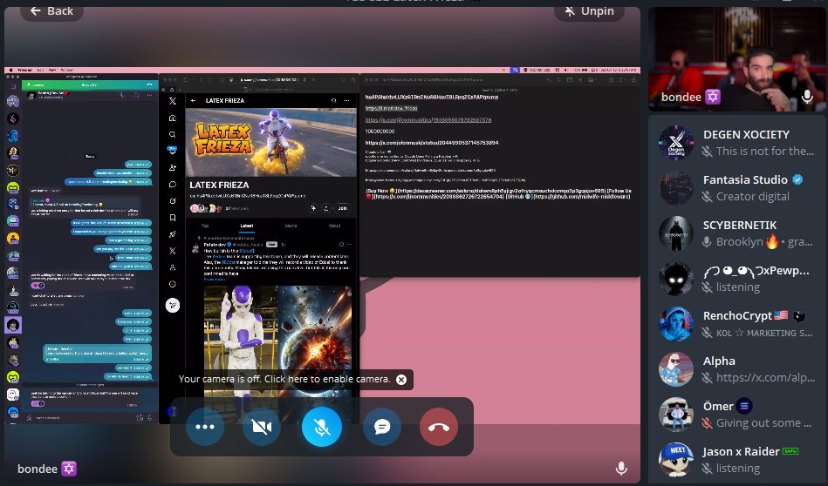Click the 1000000000 value in notes window
The width and height of the screenshot is (828, 486).
tap(380, 132)
